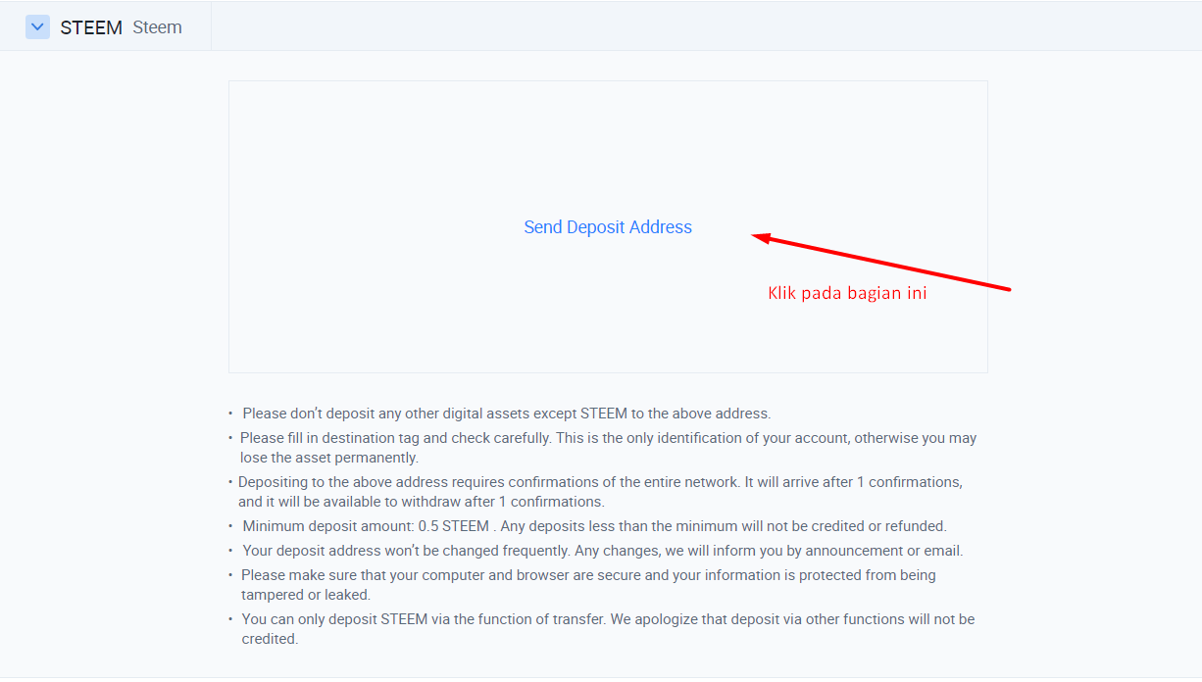Click the empty header bar right of the STEEM tab

706,26
